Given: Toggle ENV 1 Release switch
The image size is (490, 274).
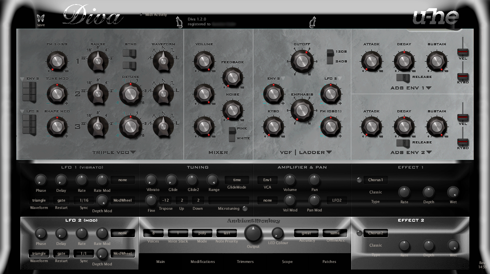Looking at the screenshot, I should (x=403, y=77).
